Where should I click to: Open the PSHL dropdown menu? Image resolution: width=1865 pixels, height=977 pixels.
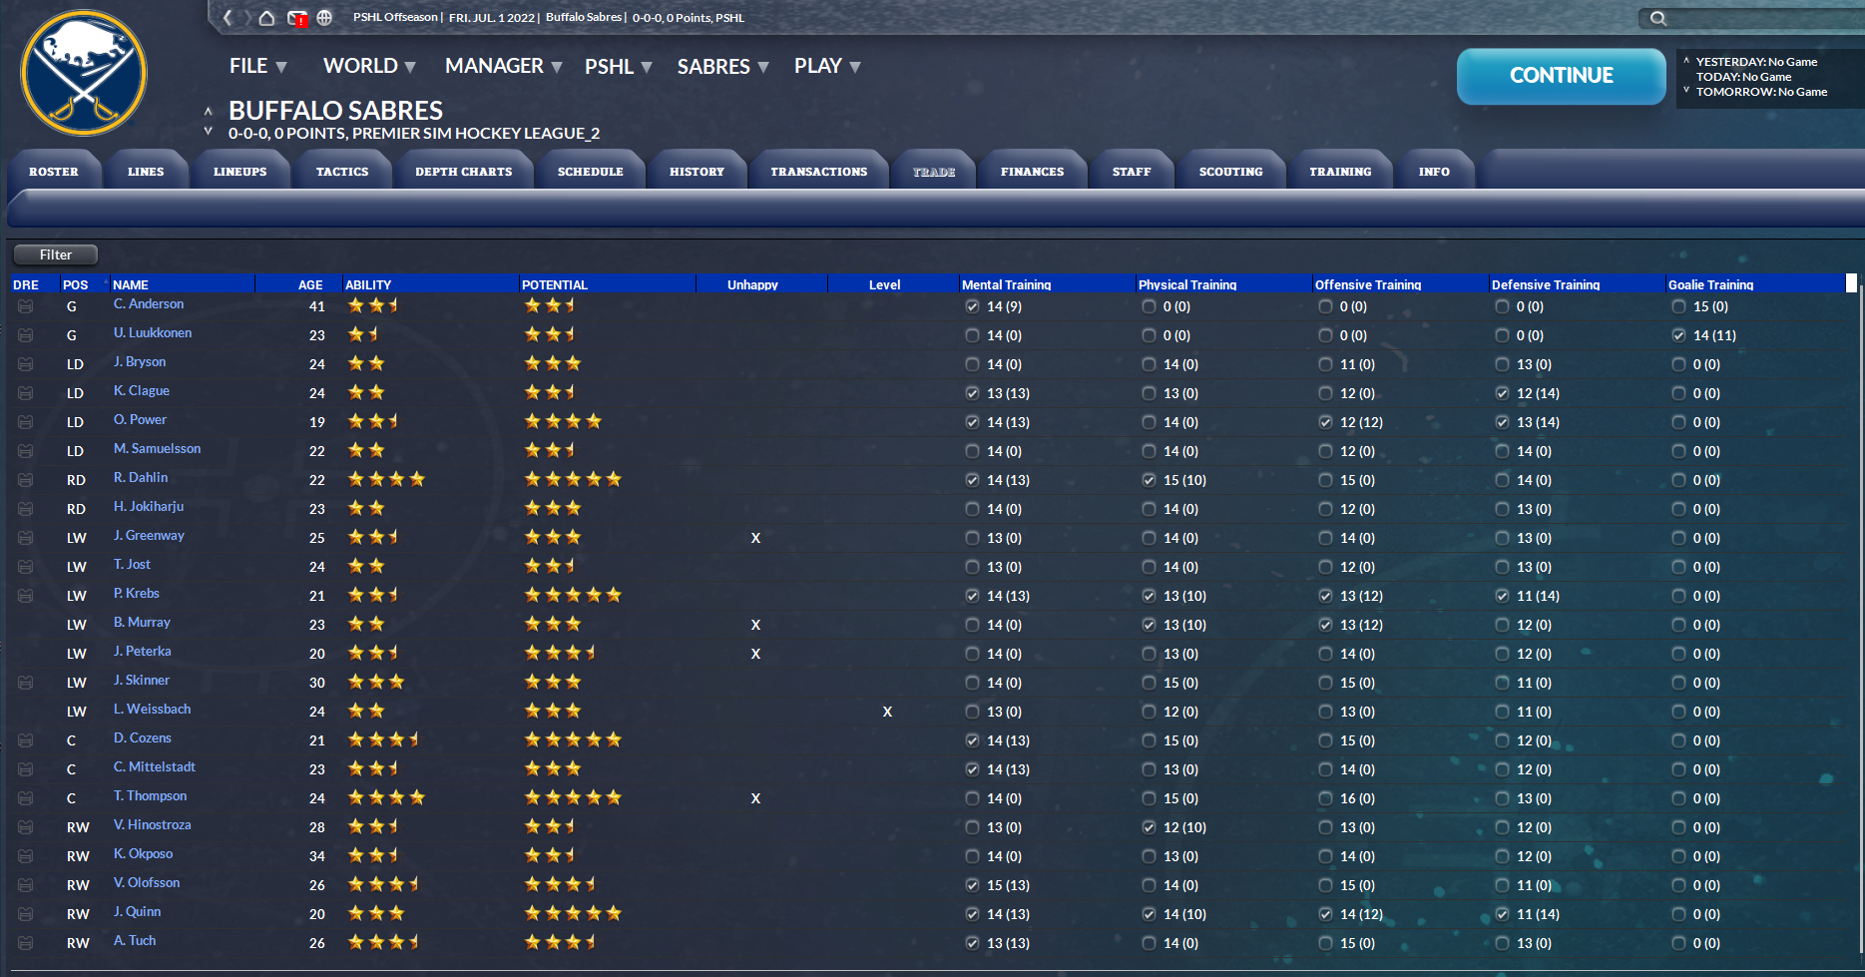coord(618,66)
